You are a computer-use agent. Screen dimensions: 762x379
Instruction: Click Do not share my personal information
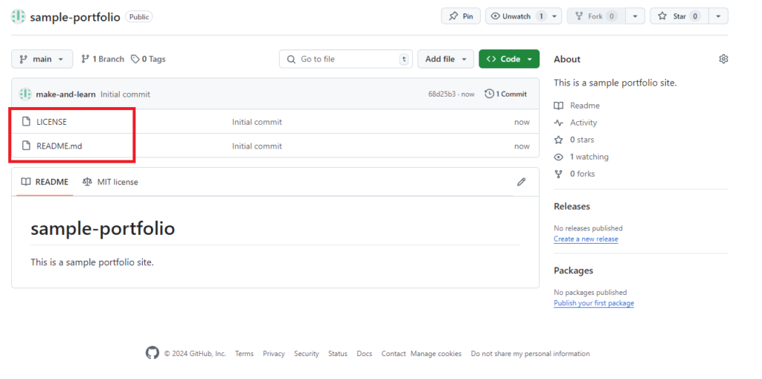[x=530, y=354]
